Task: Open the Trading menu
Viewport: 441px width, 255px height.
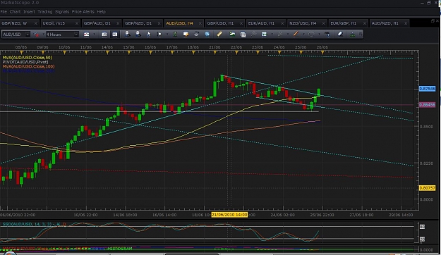Action: pos(45,11)
